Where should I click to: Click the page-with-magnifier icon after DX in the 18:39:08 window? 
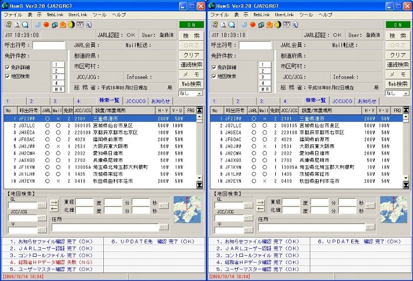pos(89,25)
